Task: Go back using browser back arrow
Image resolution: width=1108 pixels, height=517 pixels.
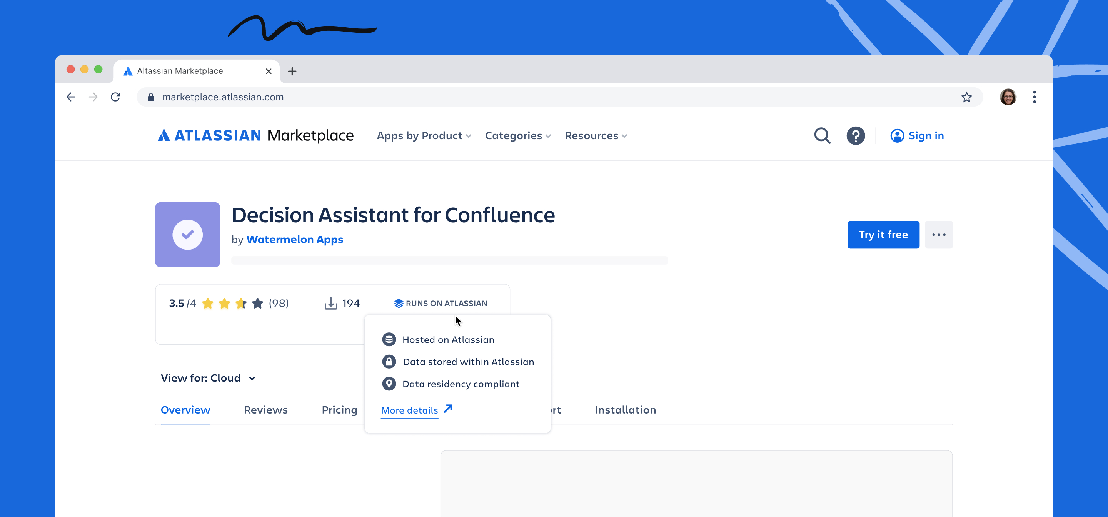Action: 71,97
